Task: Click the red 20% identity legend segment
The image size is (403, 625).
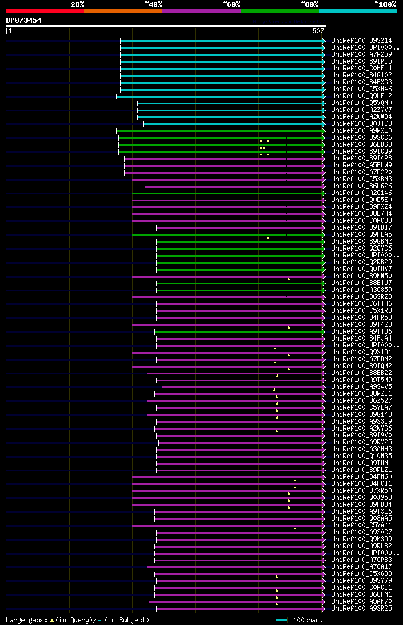Action: pyautogui.click(x=45, y=11)
